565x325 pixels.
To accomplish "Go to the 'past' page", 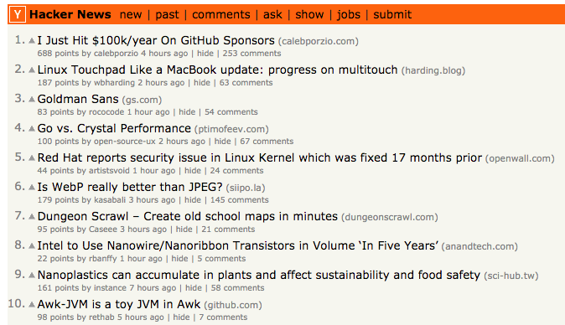I will coord(167,15).
